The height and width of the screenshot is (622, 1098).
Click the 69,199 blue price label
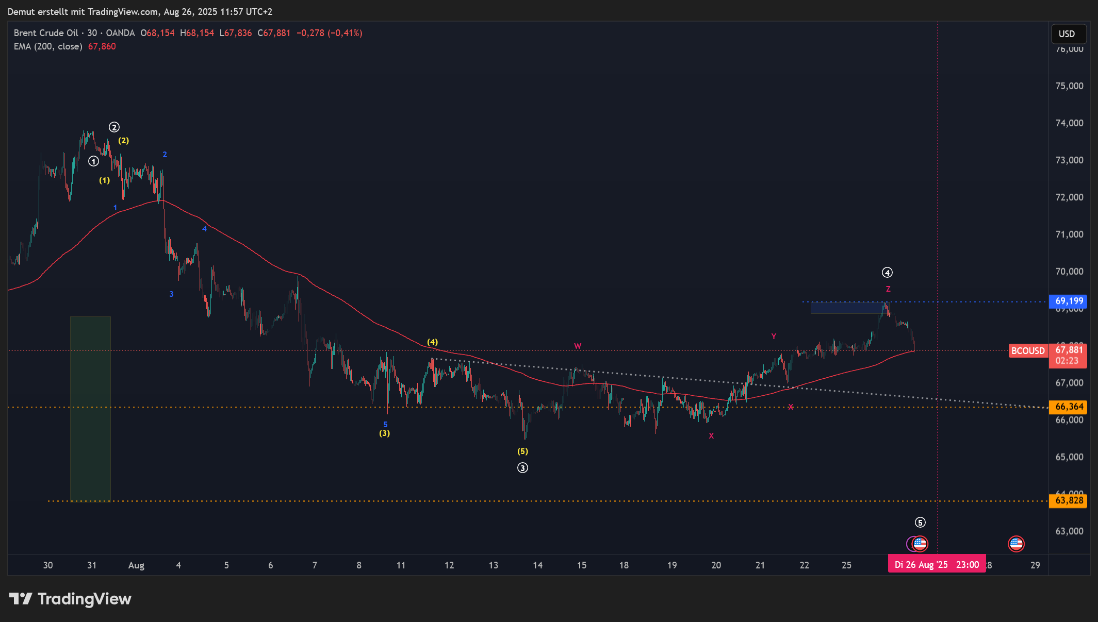click(1069, 301)
